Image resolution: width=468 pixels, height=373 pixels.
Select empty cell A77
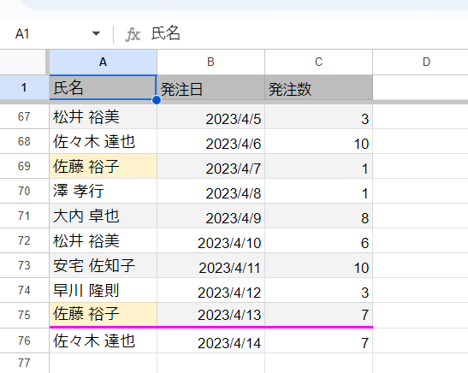103,363
